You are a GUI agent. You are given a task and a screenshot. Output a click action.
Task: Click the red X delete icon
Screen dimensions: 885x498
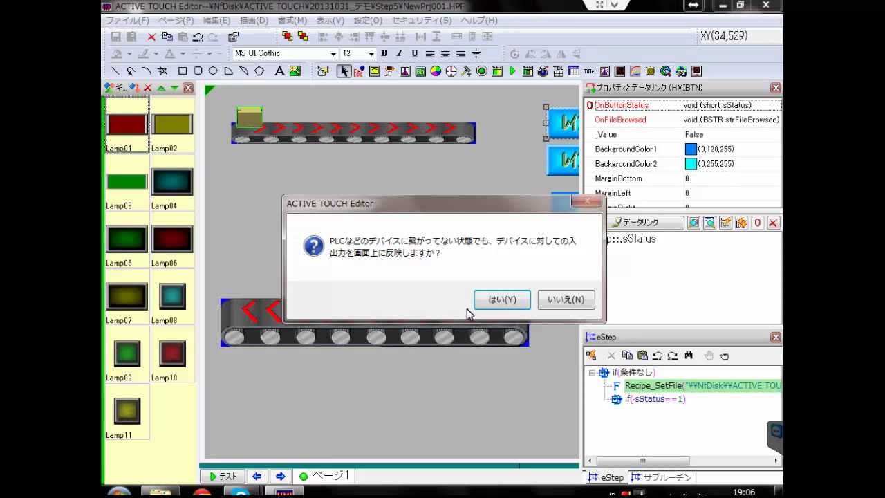(151, 37)
